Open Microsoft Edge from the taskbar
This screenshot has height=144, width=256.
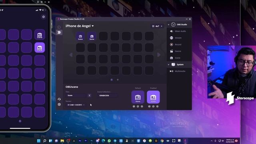click(103, 141)
